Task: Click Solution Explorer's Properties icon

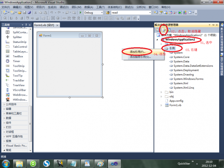Action: click(x=157, y=30)
